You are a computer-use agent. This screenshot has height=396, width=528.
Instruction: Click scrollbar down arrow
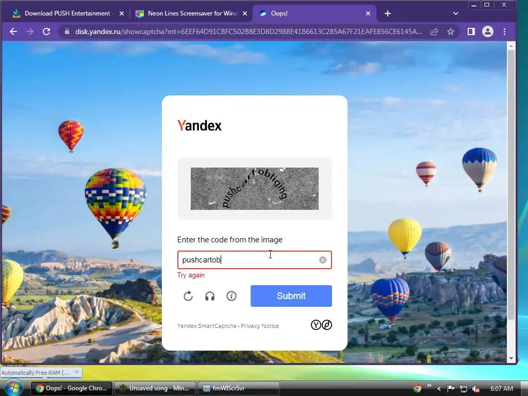(x=511, y=359)
